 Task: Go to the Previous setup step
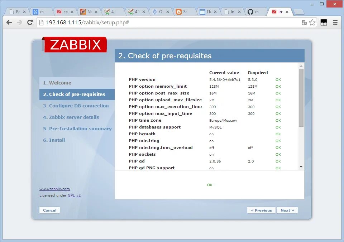coord(261,210)
